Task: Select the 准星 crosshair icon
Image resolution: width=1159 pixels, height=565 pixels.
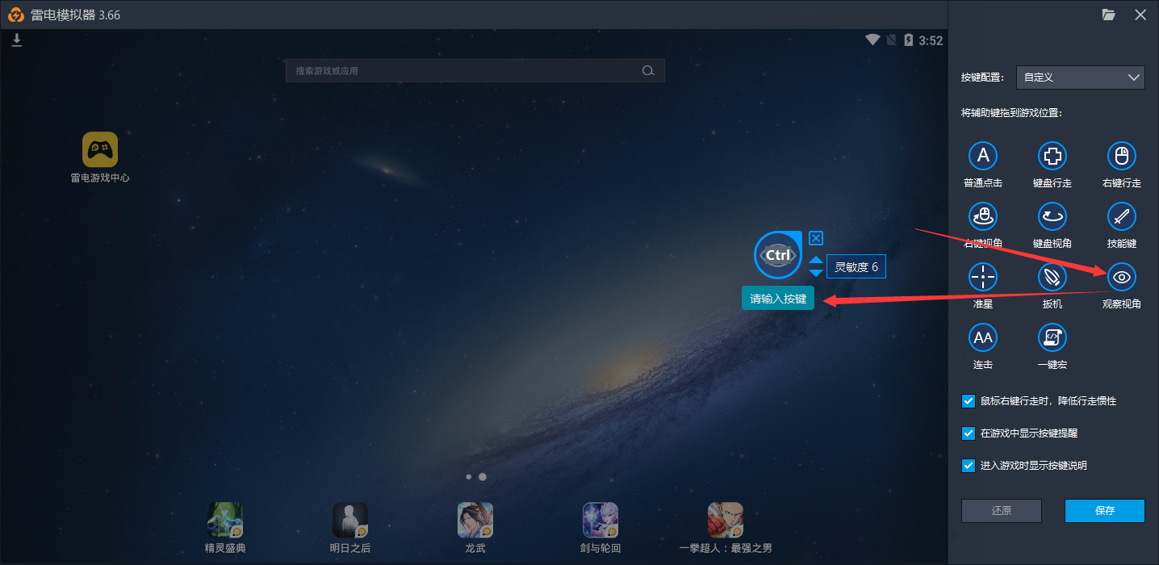Action: [x=983, y=277]
